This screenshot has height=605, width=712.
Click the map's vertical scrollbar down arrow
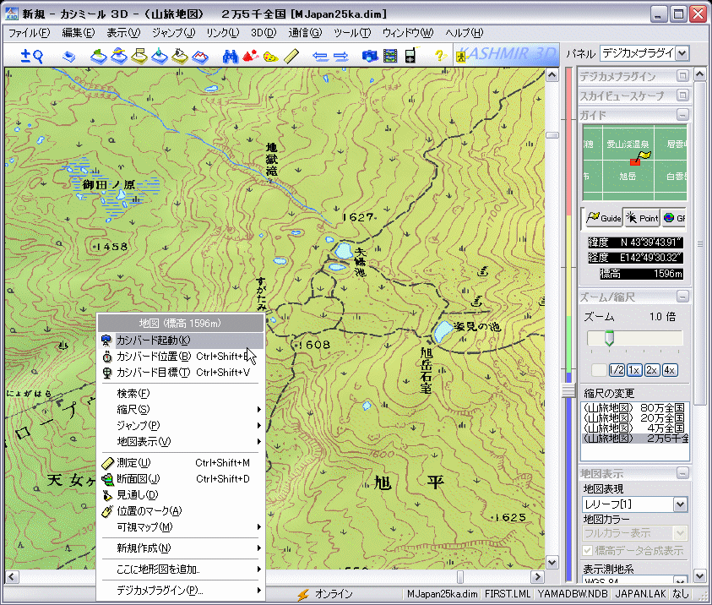552,563
